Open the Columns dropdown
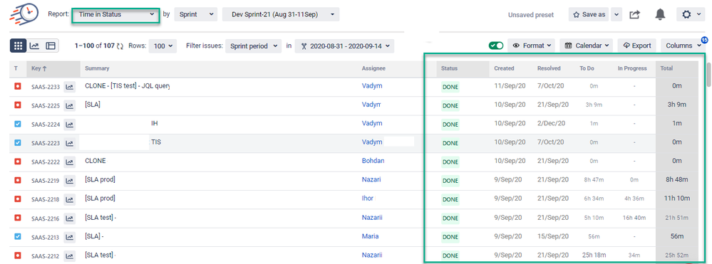Viewport: 712px width, 264px height. [x=683, y=46]
